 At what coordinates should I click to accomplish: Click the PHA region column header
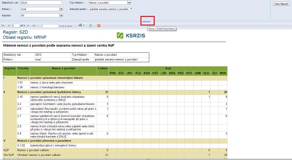coord(112,73)
